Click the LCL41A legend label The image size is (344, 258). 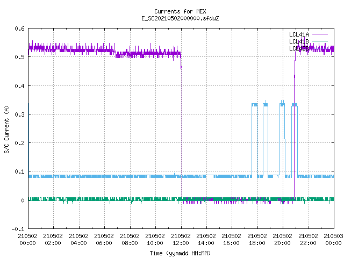(x=299, y=34)
